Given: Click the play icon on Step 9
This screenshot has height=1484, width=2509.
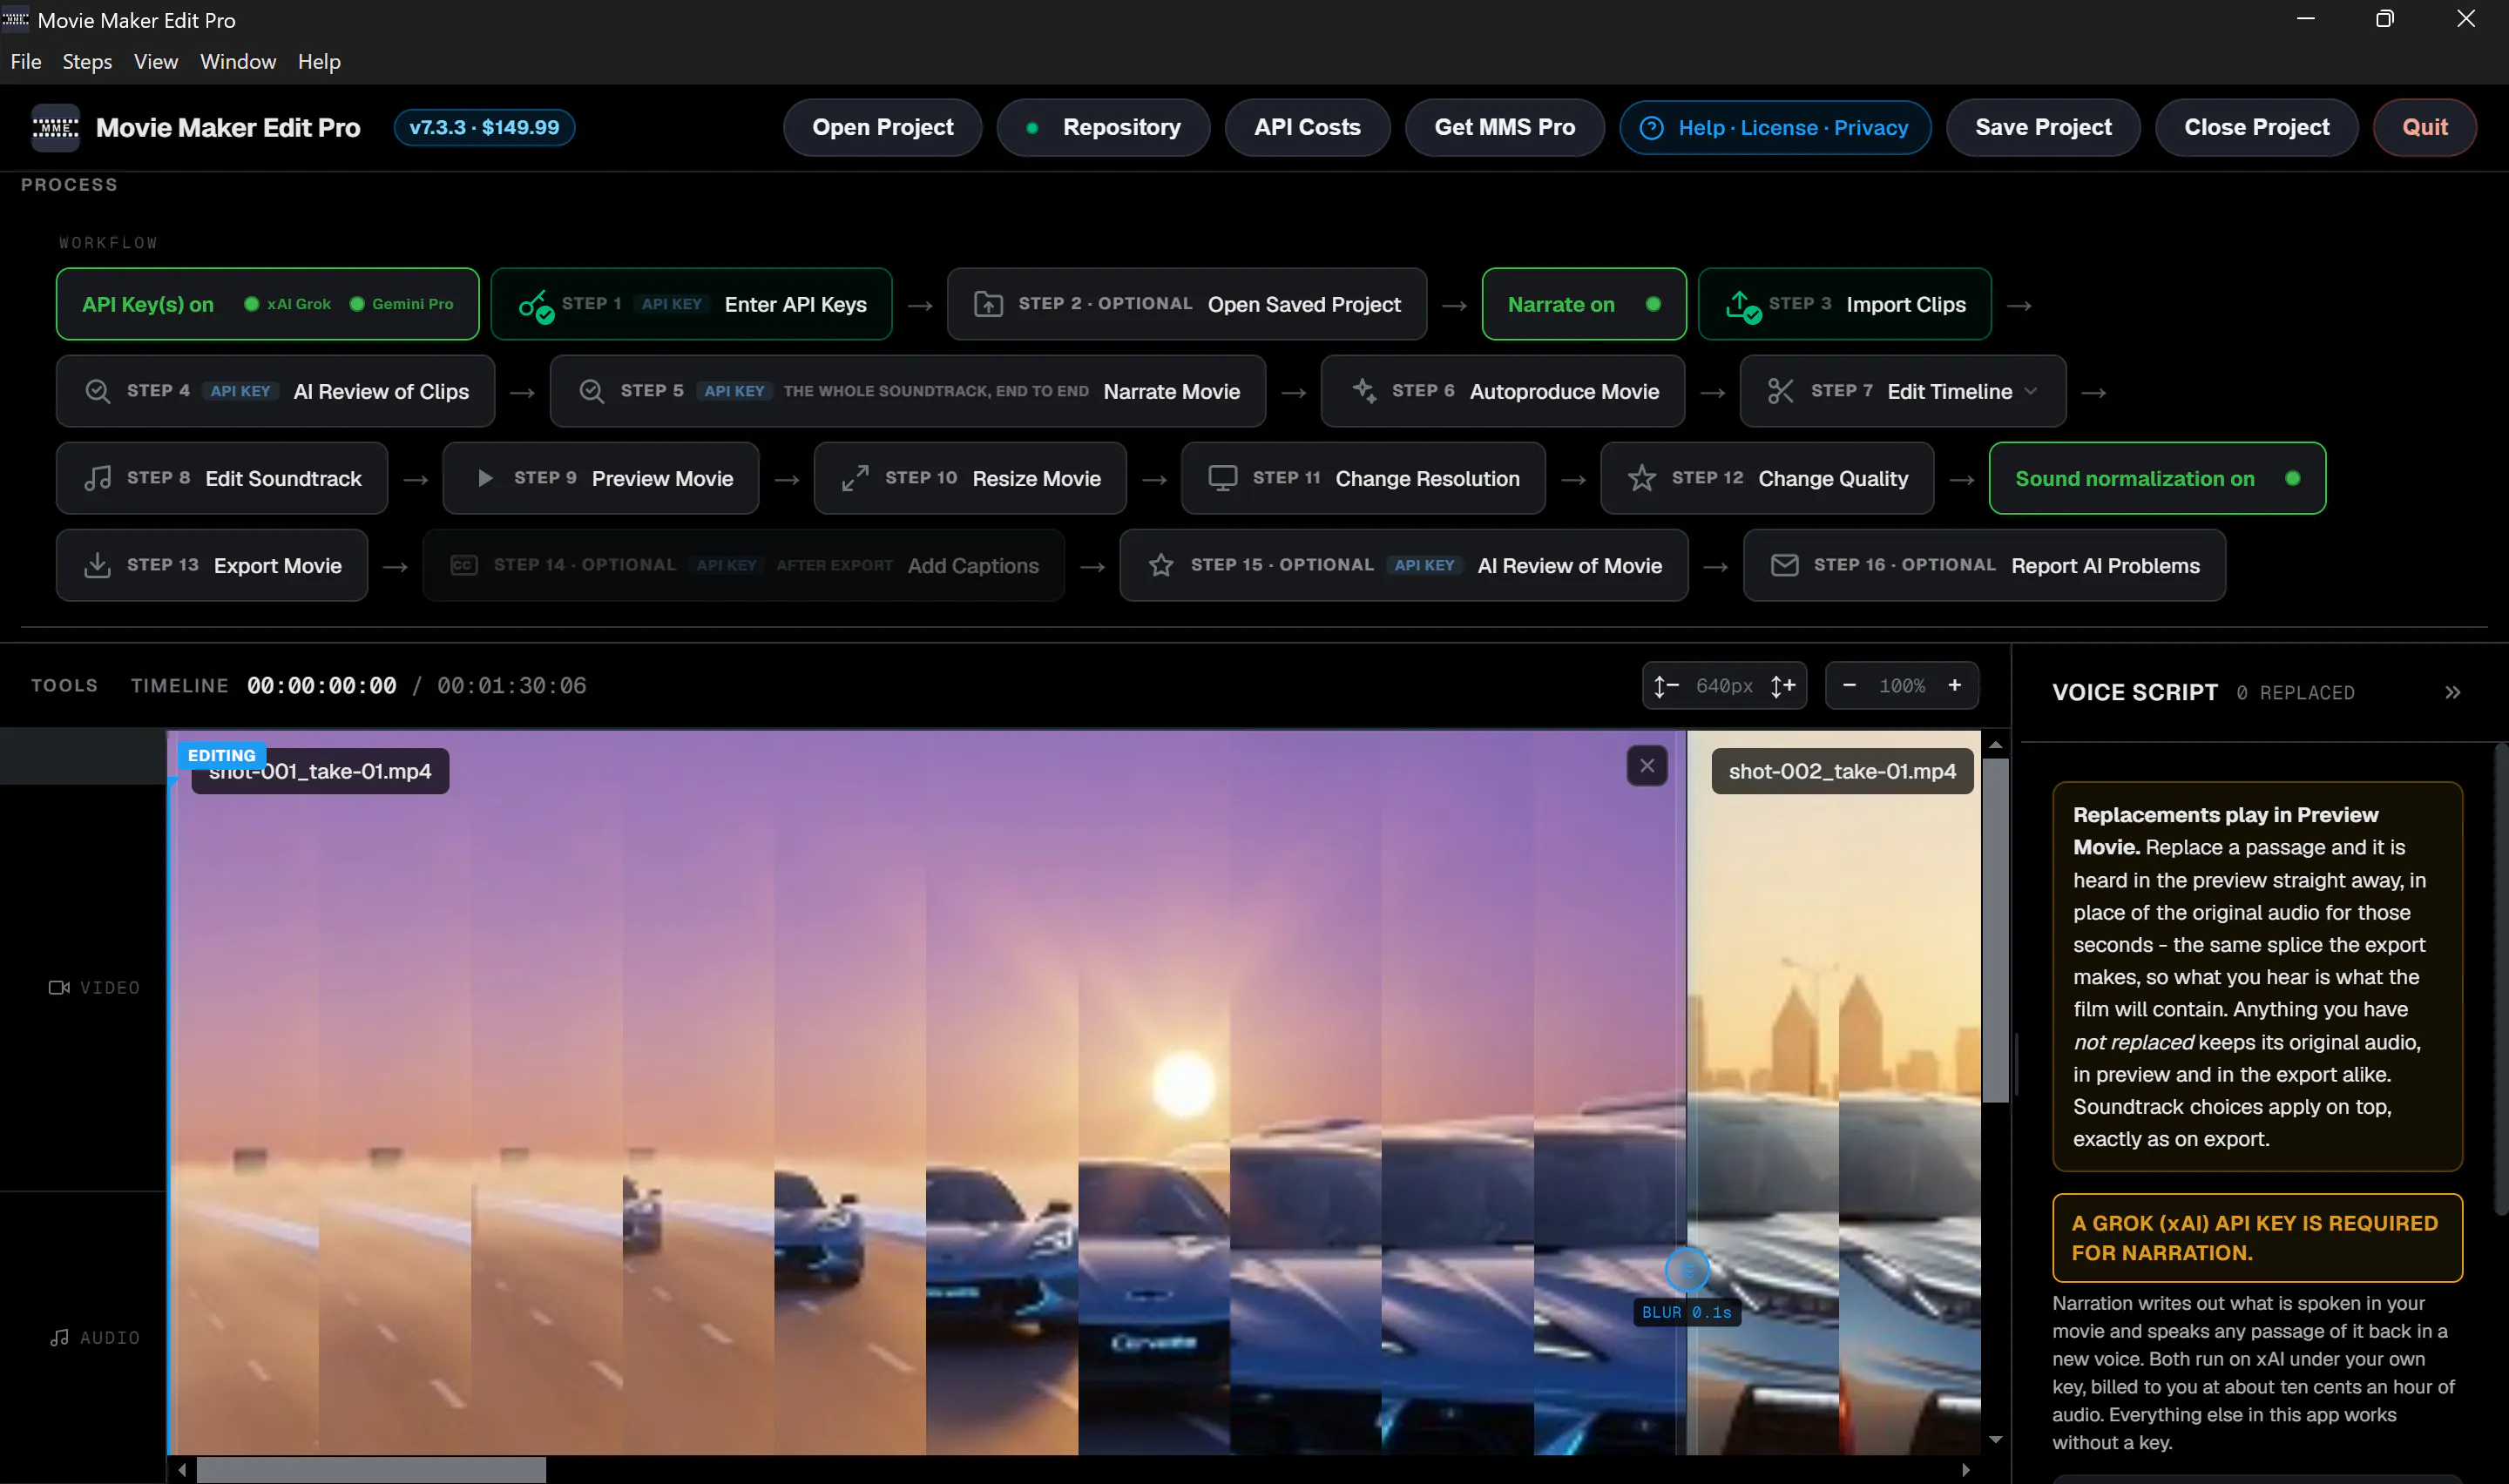Looking at the screenshot, I should click(485, 478).
